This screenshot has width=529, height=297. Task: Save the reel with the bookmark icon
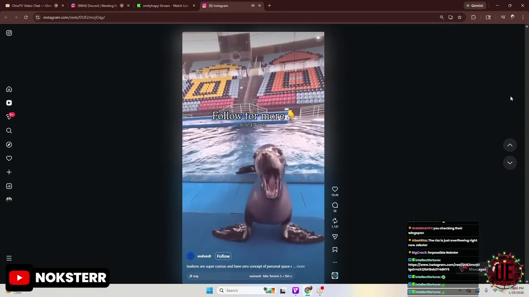(x=335, y=250)
